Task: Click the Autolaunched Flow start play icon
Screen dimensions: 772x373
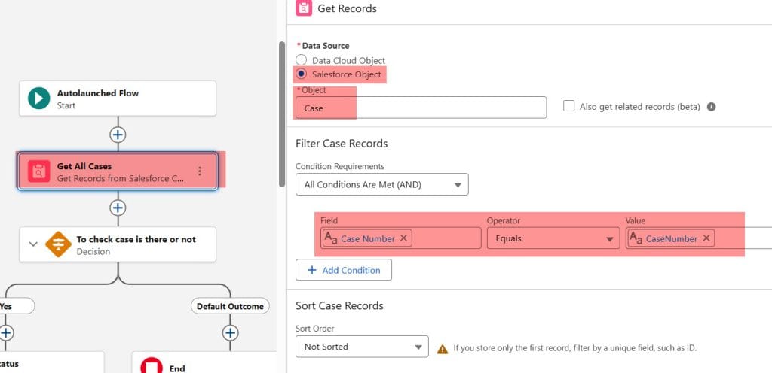Action: pyautogui.click(x=39, y=99)
